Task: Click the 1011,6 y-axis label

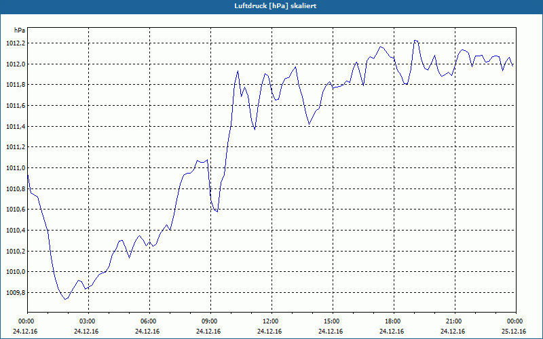Action: (16, 106)
